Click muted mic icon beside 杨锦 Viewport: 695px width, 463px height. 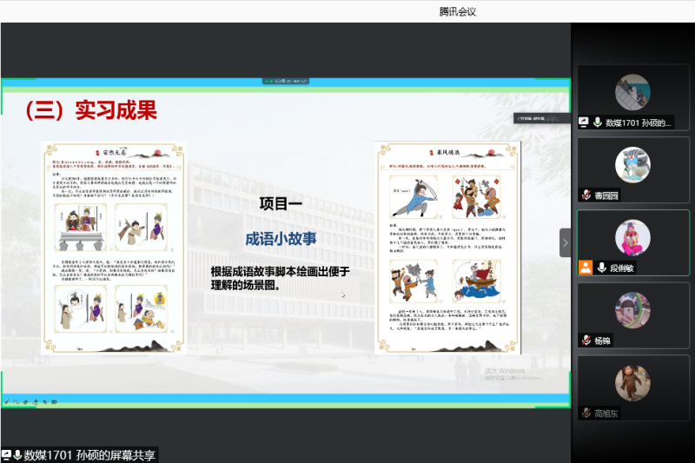(586, 341)
